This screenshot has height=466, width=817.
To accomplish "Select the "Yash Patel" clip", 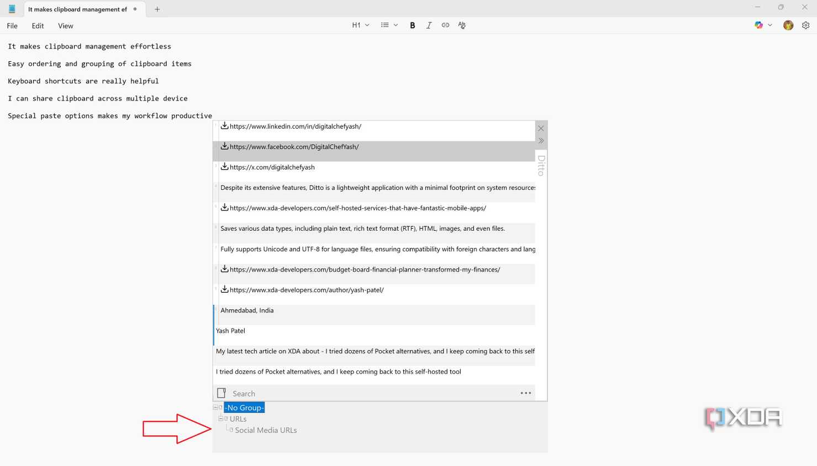I will tap(374, 335).
